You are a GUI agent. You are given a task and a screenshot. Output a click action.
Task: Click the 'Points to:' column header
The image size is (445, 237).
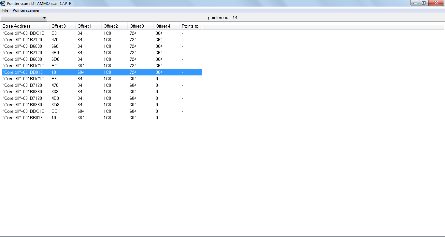point(191,26)
